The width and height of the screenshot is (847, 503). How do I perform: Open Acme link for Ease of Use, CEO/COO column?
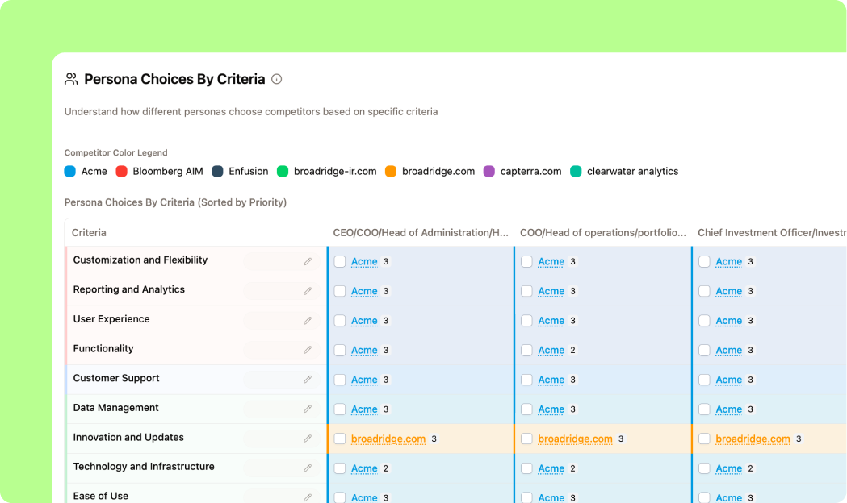click(x=364, y=497)
